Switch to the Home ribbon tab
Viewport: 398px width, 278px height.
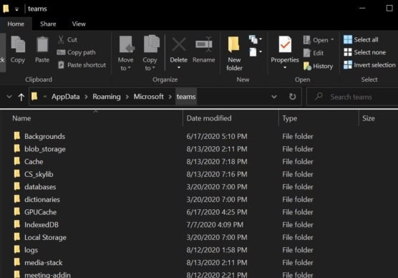pyautogui.click(x=16, y=24)
